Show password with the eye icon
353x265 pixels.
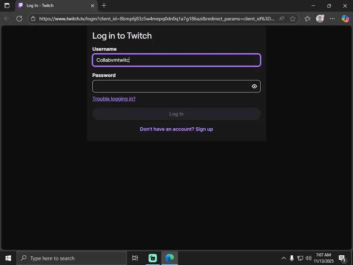254,86
